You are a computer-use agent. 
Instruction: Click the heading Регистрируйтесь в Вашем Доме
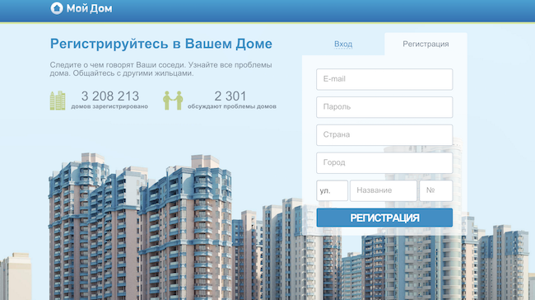161,44
